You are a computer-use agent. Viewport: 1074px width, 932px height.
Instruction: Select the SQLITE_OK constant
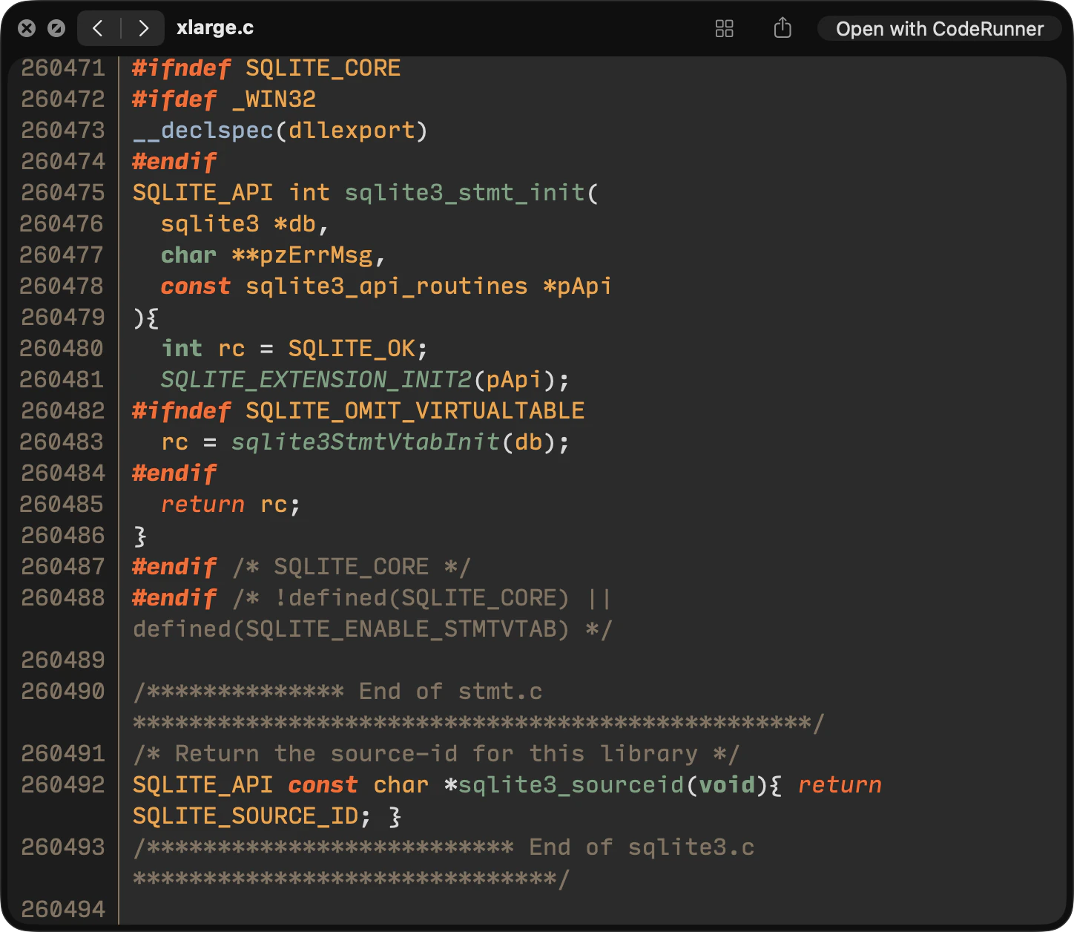352,349
